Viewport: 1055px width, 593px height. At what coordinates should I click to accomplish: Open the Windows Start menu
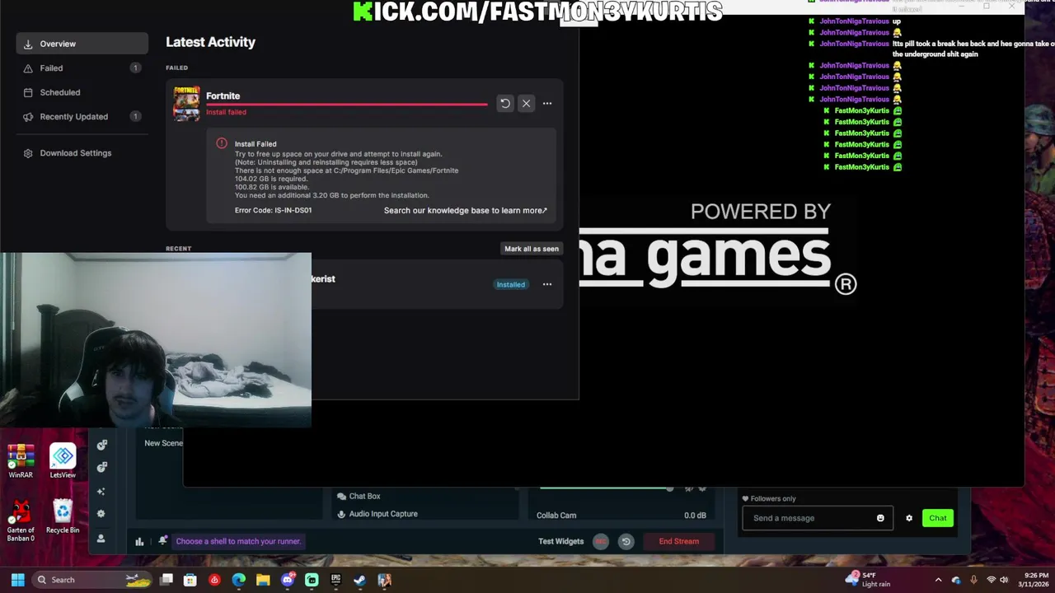[x=17, y=580]
